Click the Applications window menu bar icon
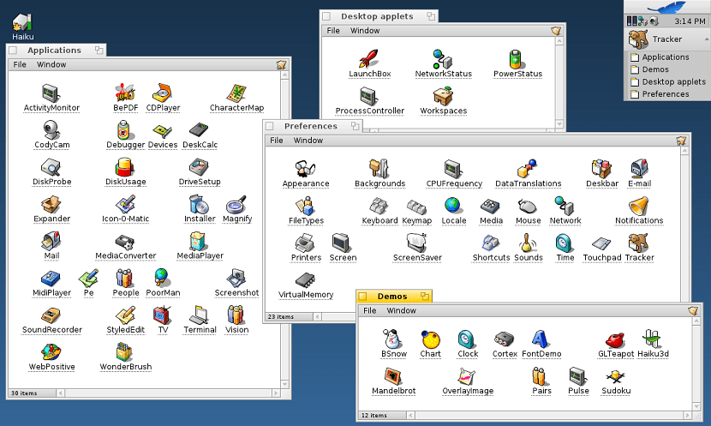The image size is (711, 426). pyautogui.click(x=281, y=65)
